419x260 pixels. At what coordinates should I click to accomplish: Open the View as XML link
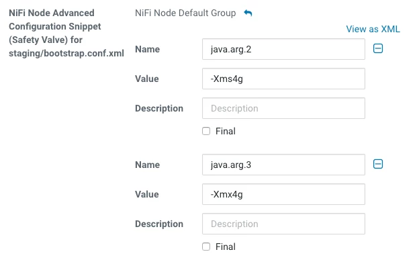point(373,29)
